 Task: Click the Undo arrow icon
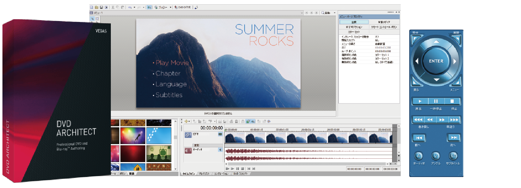pyautogui.click(x=130, y=7)
